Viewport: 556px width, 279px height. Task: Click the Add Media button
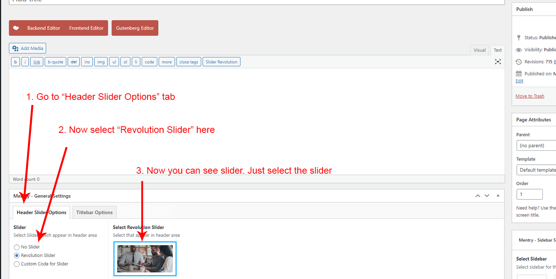(x=28, y=48)
